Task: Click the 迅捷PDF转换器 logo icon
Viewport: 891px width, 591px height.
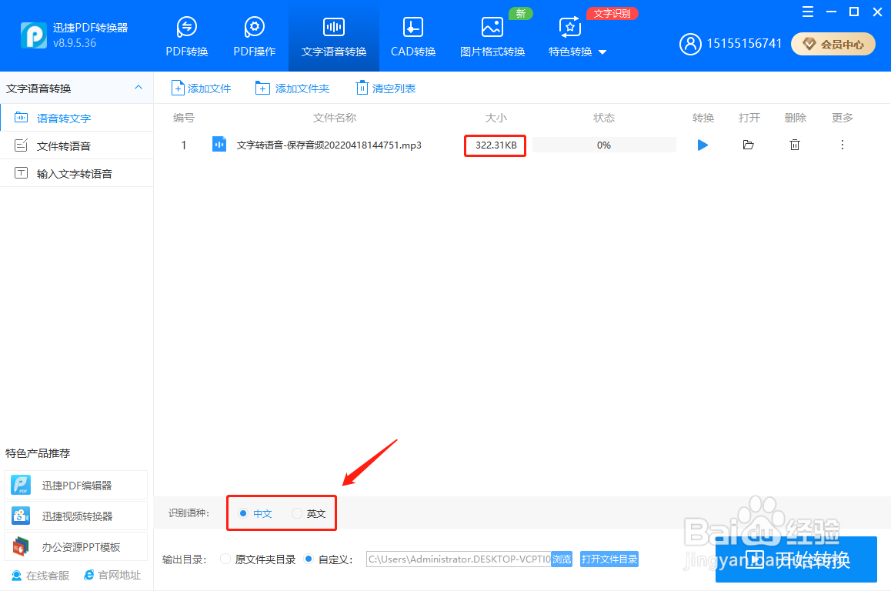Action: tap(34, 35)
